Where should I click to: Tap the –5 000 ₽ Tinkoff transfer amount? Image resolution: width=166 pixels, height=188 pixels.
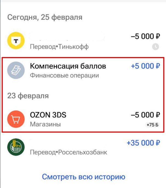pos(145,36)
